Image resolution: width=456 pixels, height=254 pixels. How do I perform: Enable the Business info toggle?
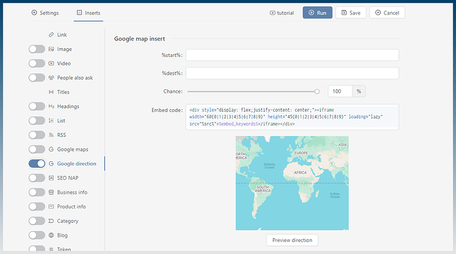coord(37,192)
